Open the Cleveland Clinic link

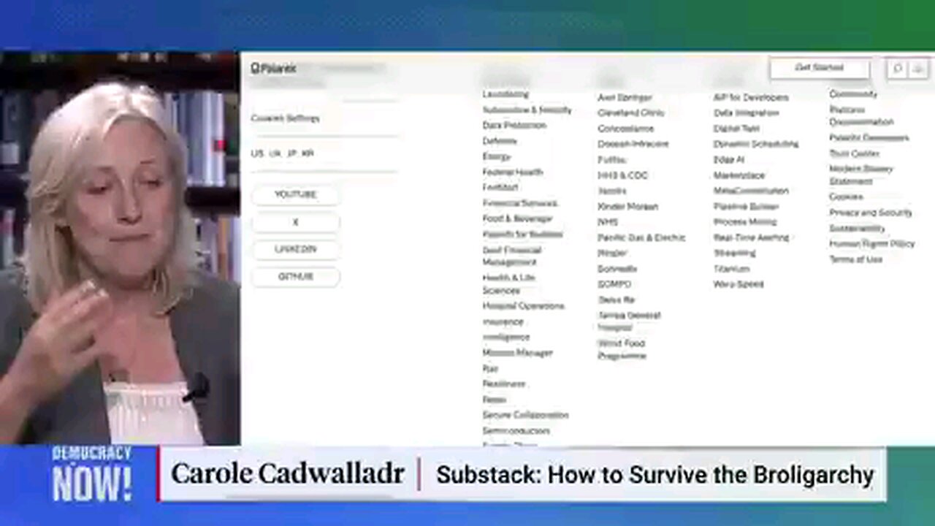coord(631,113)
